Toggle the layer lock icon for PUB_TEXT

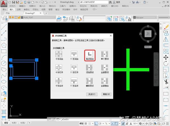coord(19,17)
